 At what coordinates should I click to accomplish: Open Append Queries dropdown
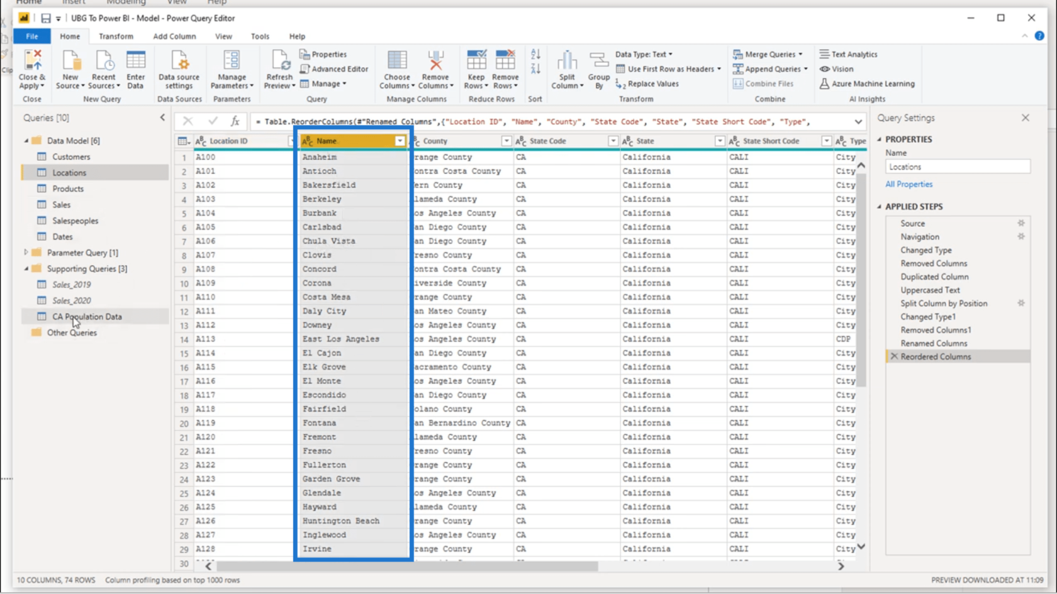(x=770, y=69)
